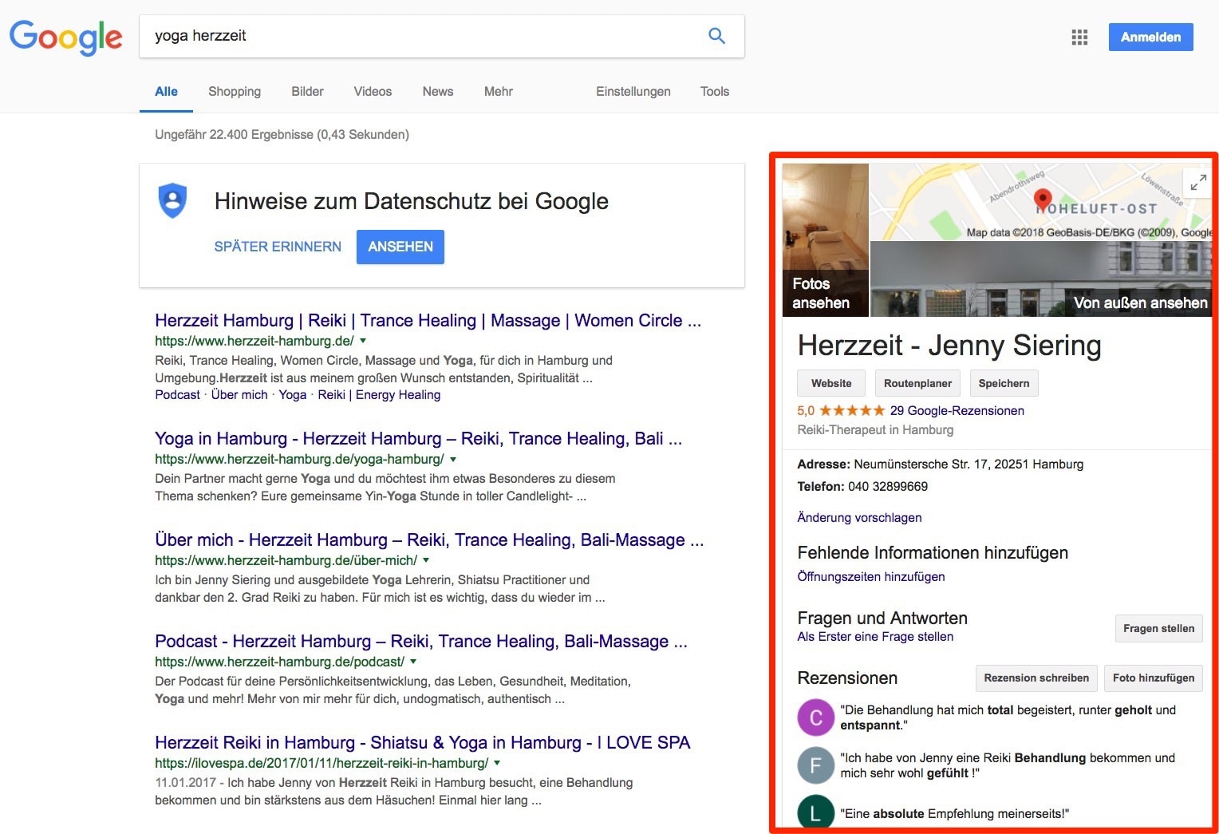This screenshot has height=834, width=1219.
Task: Click Reiki | Energy Healing sitelink
Action: [x=379, y=394]
